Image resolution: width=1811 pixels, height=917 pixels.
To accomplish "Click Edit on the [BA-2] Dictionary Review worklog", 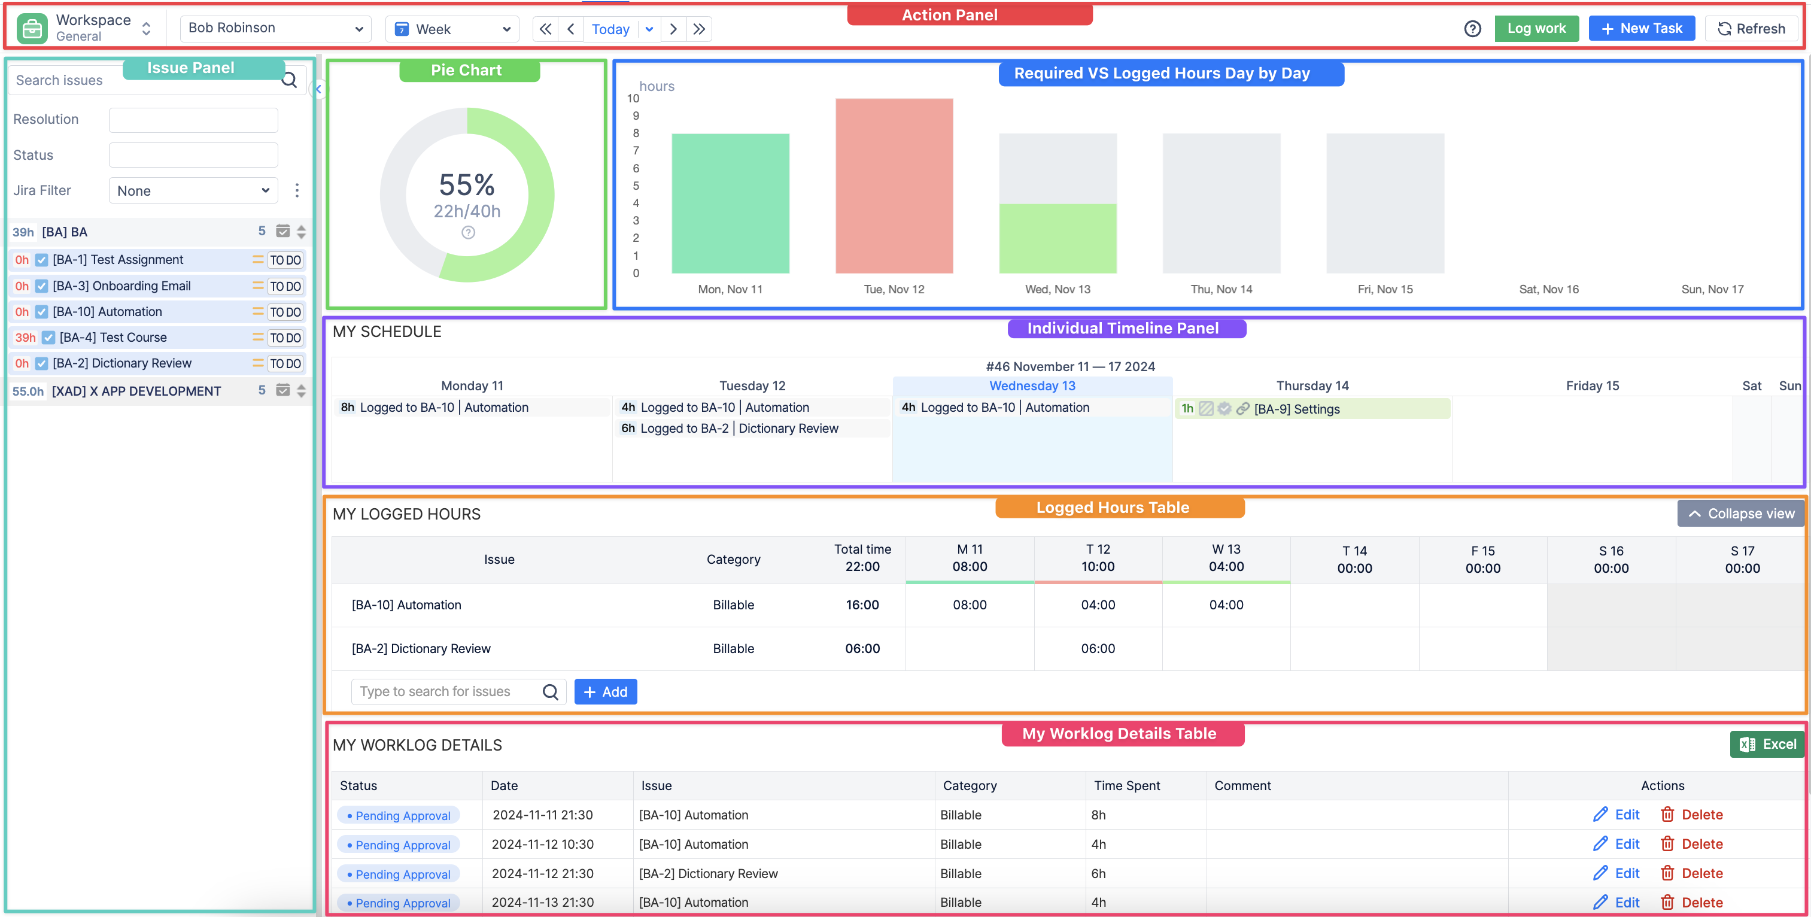I will [1616, 873].
